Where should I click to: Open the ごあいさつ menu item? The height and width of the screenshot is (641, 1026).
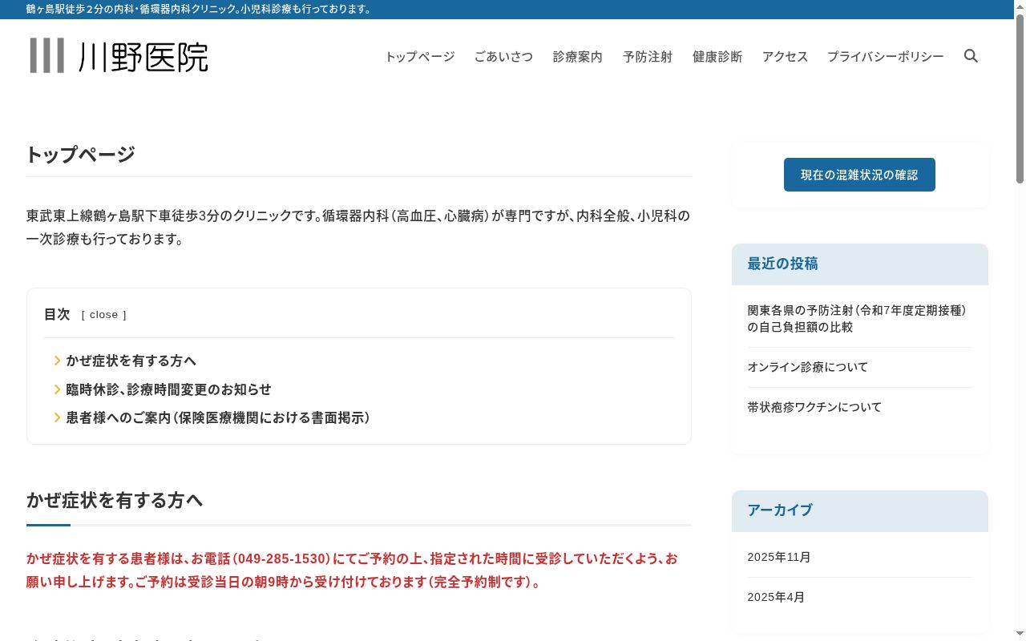503,57
